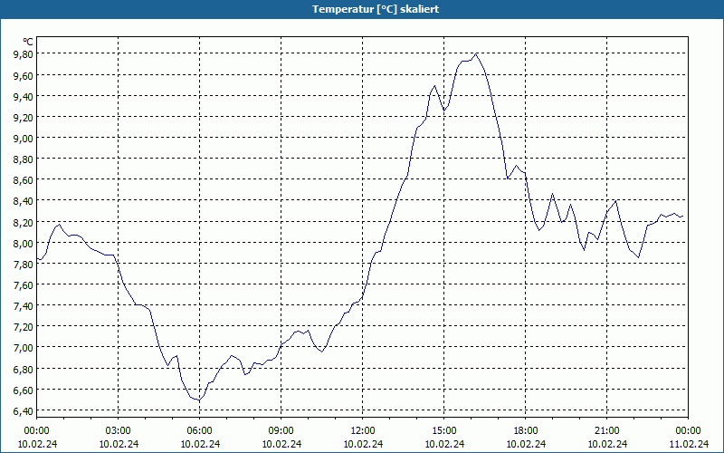Click the 9,40 y-axis value
The width and height of the screenshot is (724, 453).
24,96
